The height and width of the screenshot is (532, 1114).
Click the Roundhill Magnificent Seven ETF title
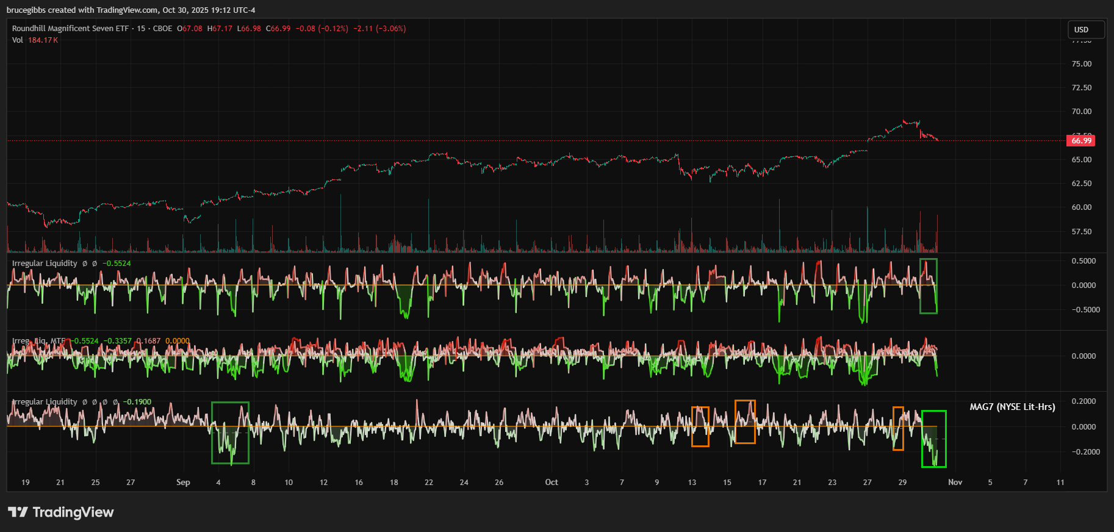click(x=70, y=29)
